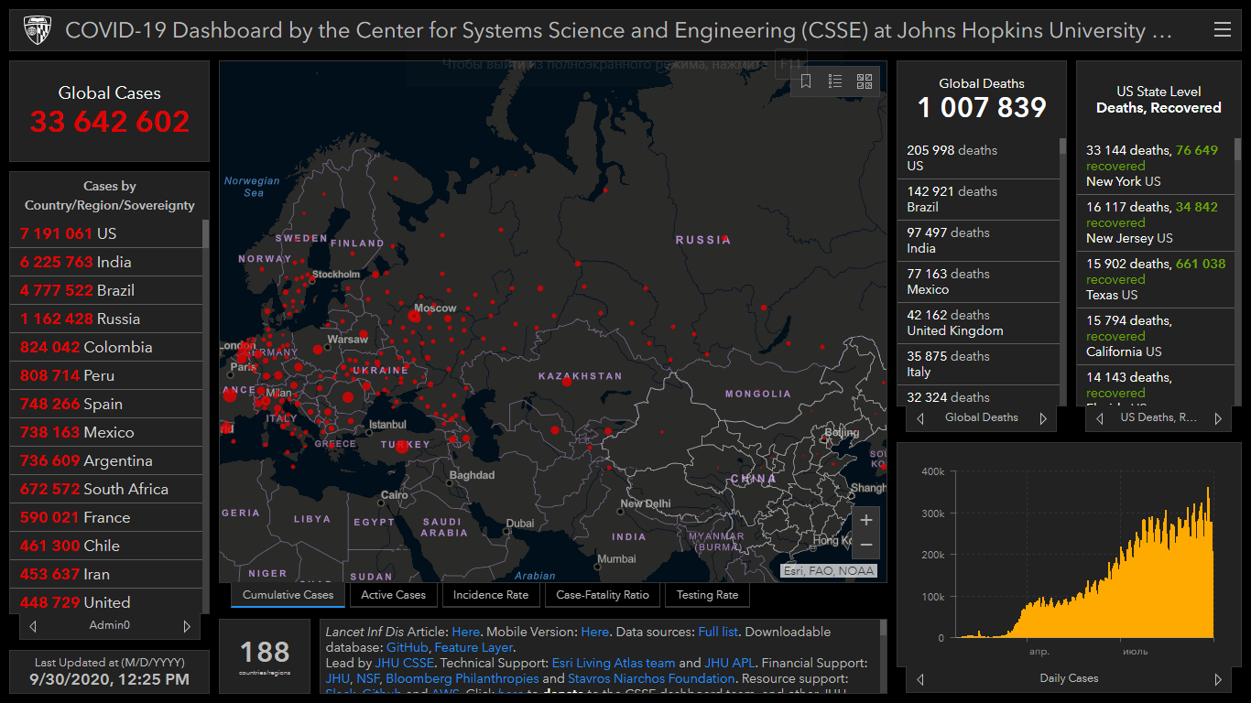This screenshot has height=703, width=1251.
Task: Zoom out on the map
Action: click(x=865, y=546)
